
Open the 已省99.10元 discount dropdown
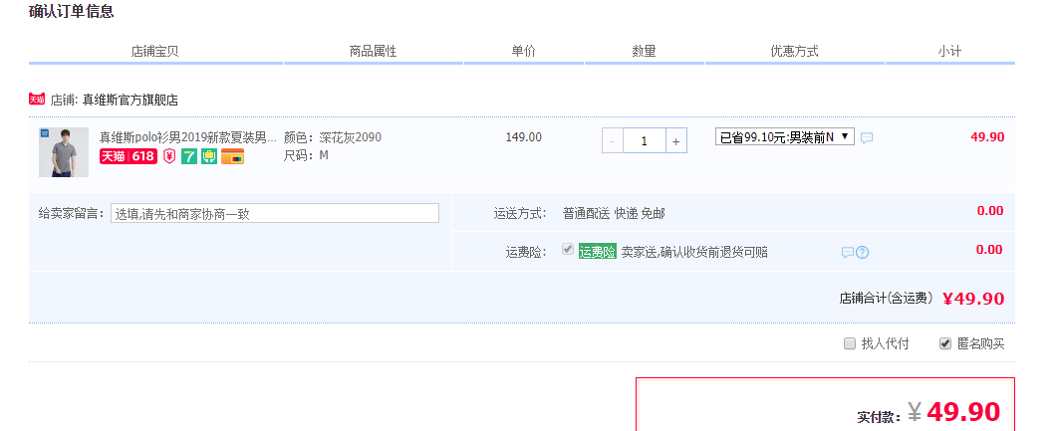pos(785,137)
